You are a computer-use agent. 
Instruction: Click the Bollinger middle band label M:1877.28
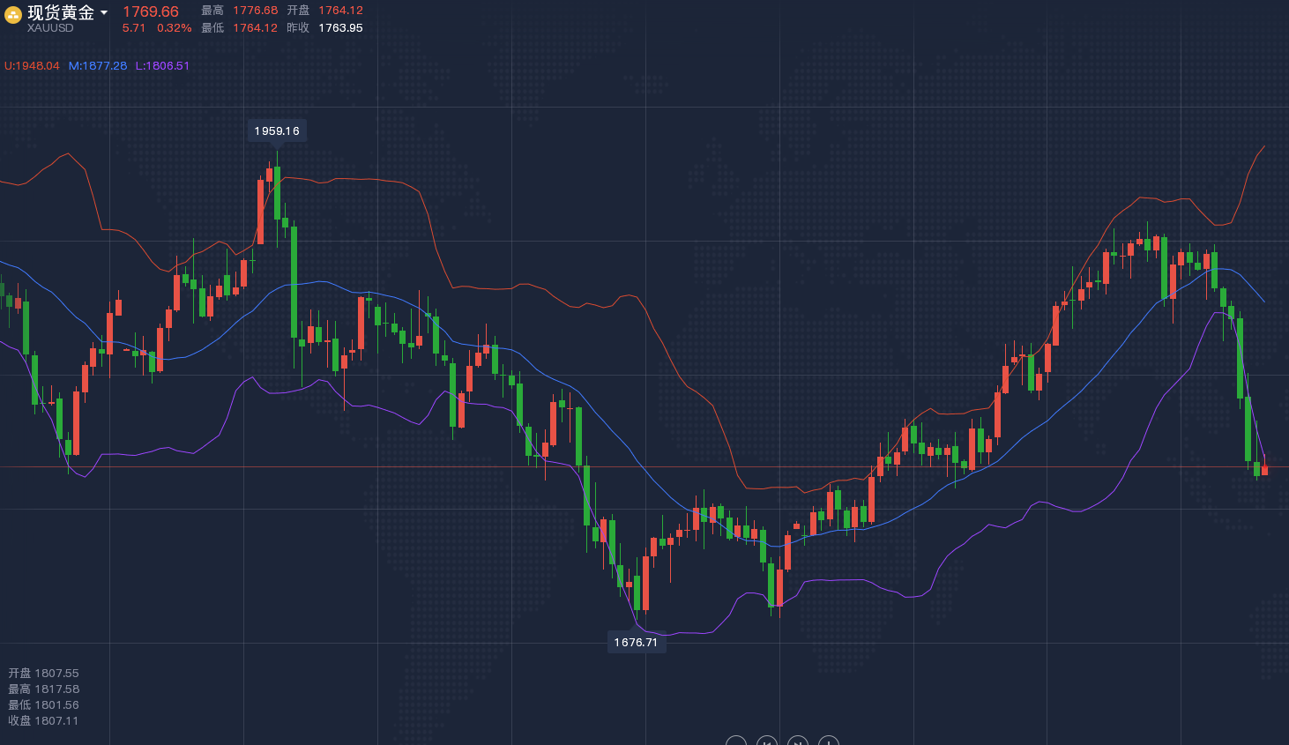[98, 66]
